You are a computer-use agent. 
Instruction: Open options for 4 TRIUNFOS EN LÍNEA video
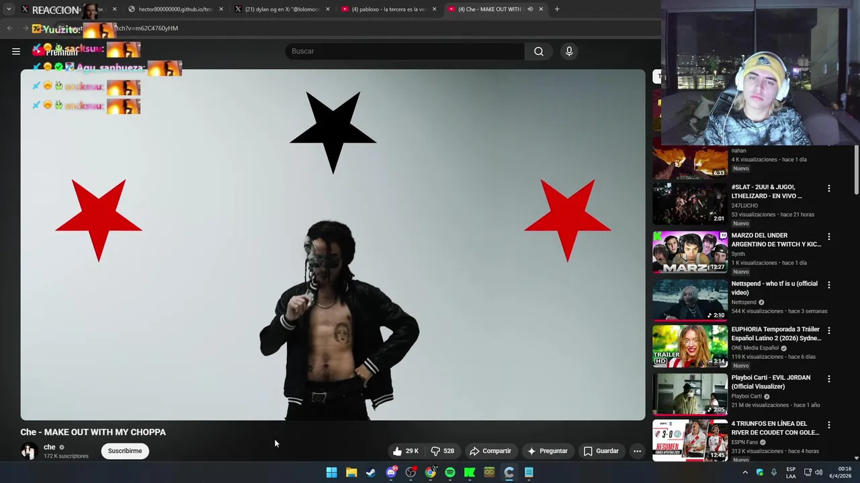(x=828, y=425)
